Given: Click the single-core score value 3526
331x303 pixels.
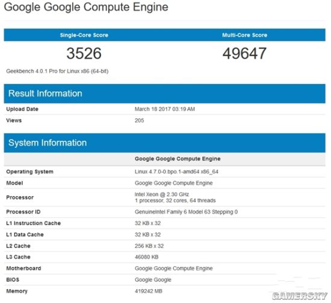Looking at the screenshot, I should pyautogui.click(x=84, y=53).
